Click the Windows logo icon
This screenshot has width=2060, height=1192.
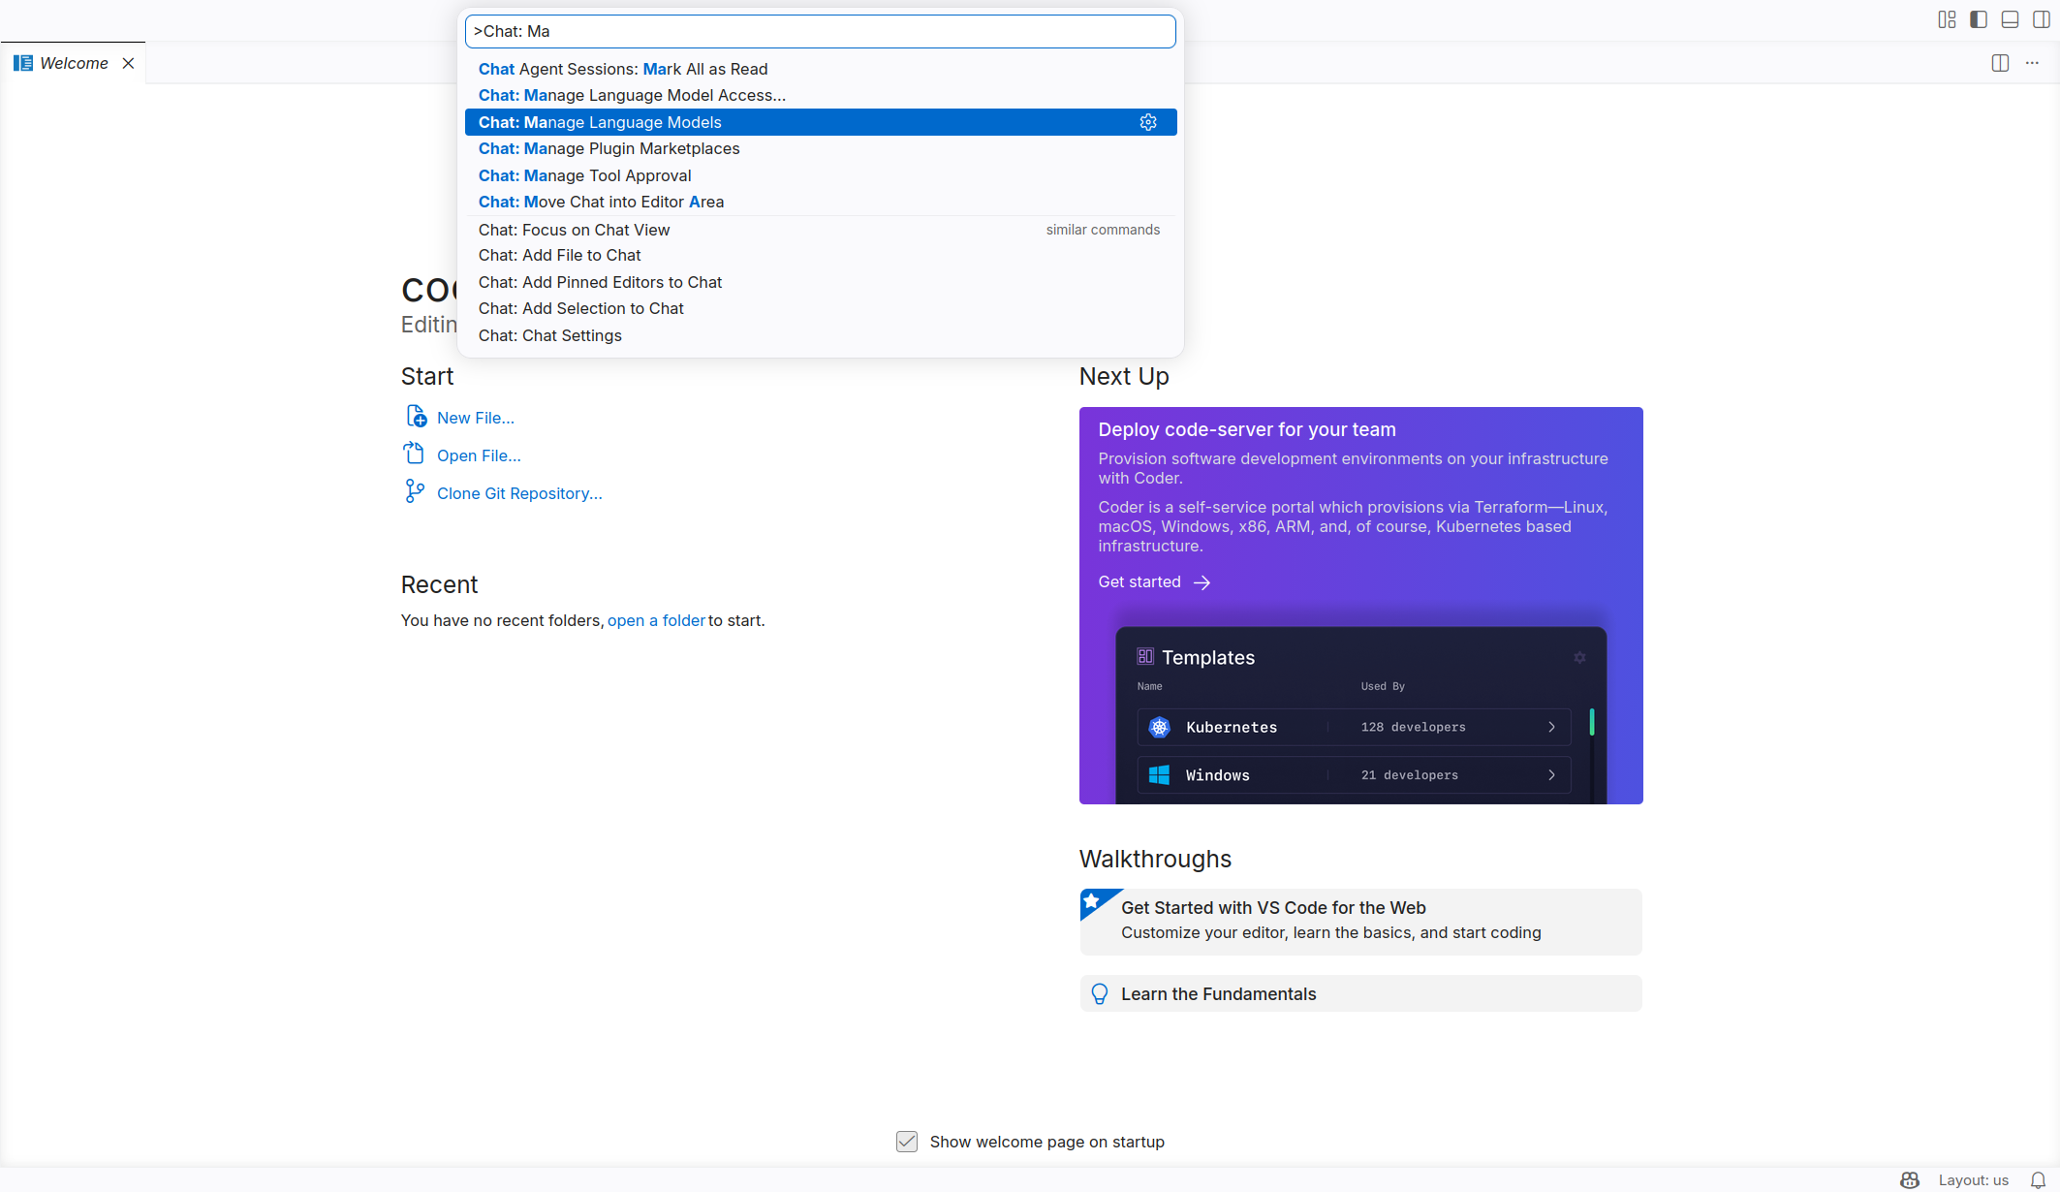[x=1159, y=774]
